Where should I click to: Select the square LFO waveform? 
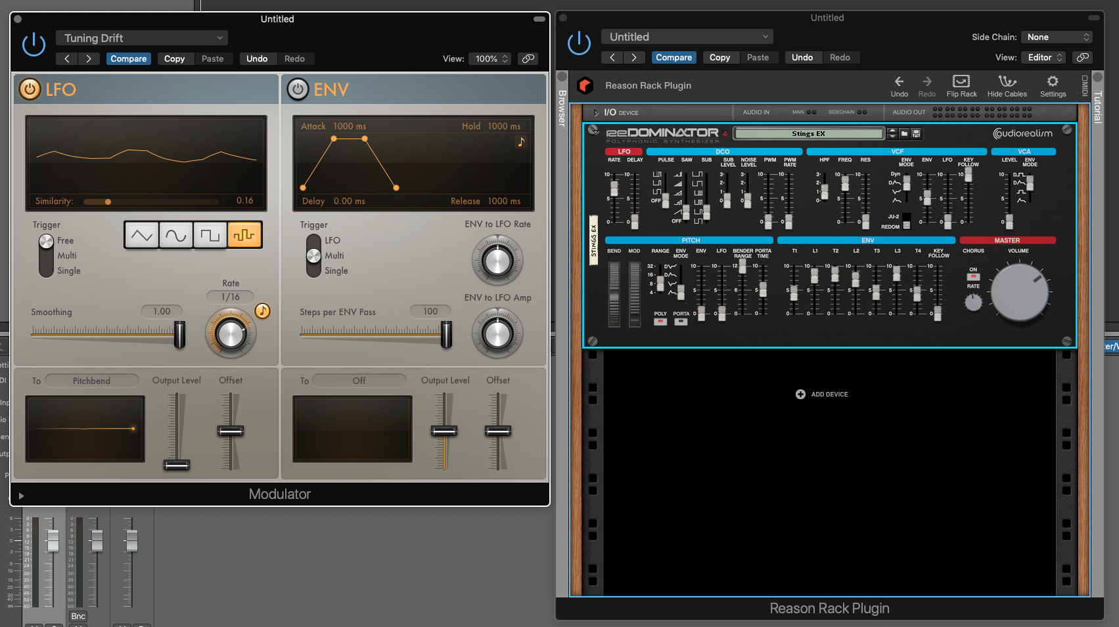pos(210,235)
